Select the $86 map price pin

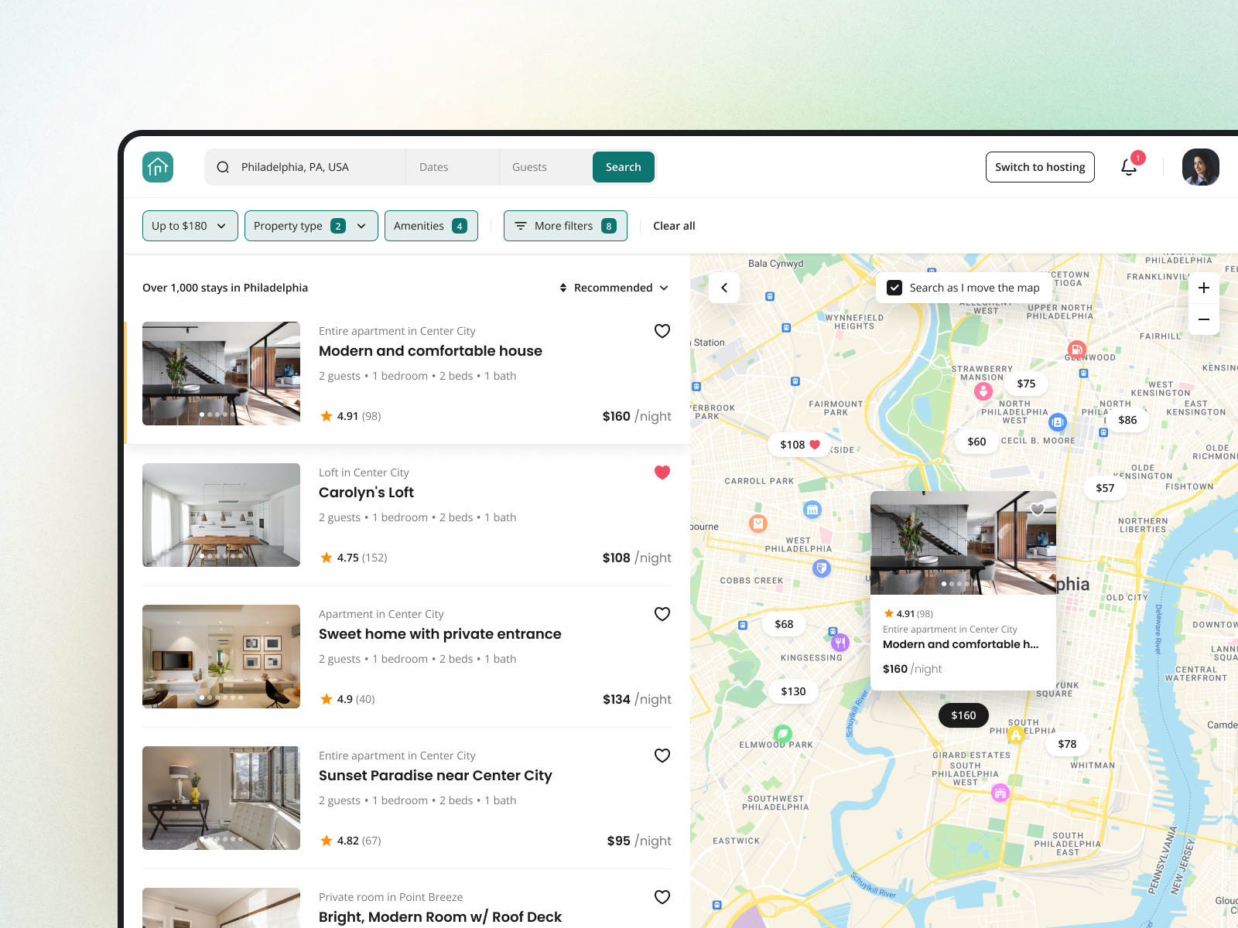point(1127,420)
